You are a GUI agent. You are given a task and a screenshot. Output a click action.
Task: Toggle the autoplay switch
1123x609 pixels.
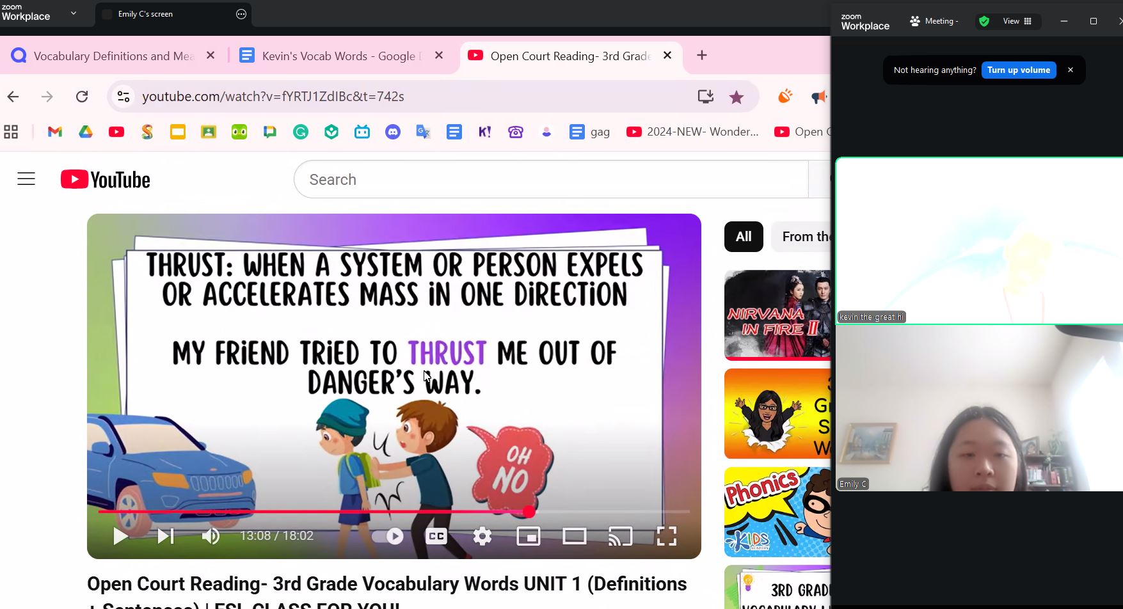coord(388,536)
